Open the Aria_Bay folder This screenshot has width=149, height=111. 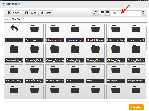34,33
